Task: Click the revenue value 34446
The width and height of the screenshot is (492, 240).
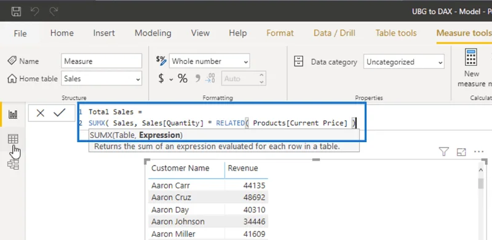Action: [254, 222]
